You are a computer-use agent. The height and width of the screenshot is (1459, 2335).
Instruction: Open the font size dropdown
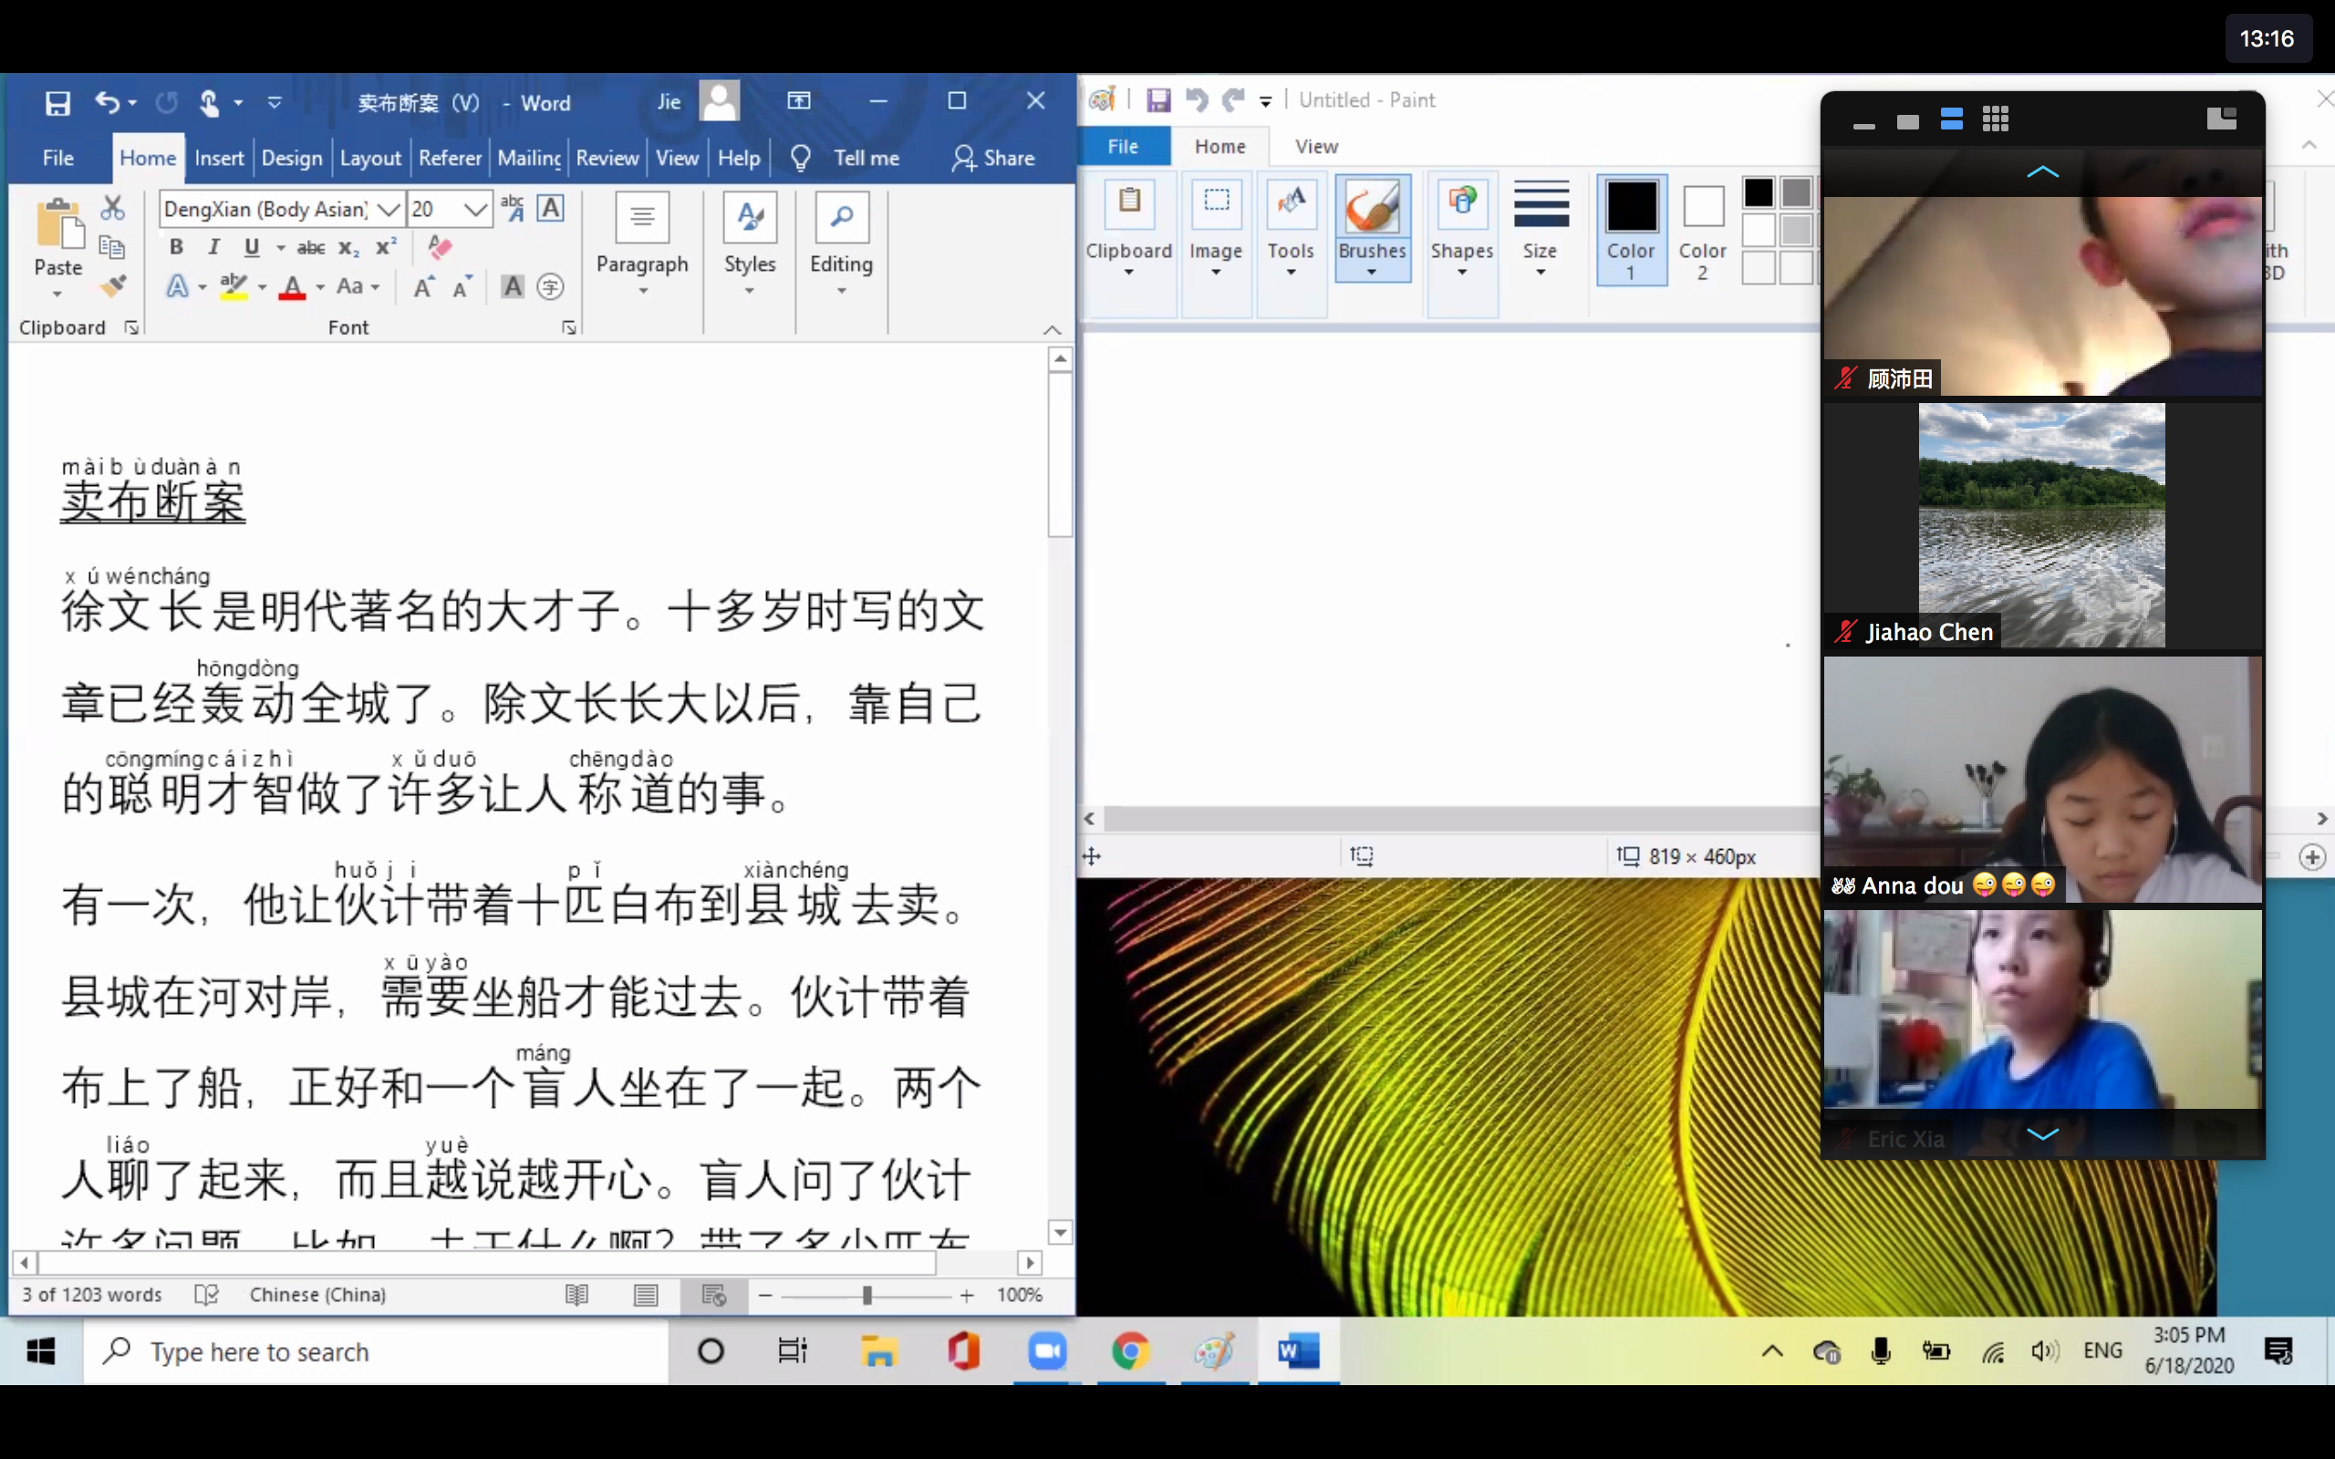pos(474,209)
